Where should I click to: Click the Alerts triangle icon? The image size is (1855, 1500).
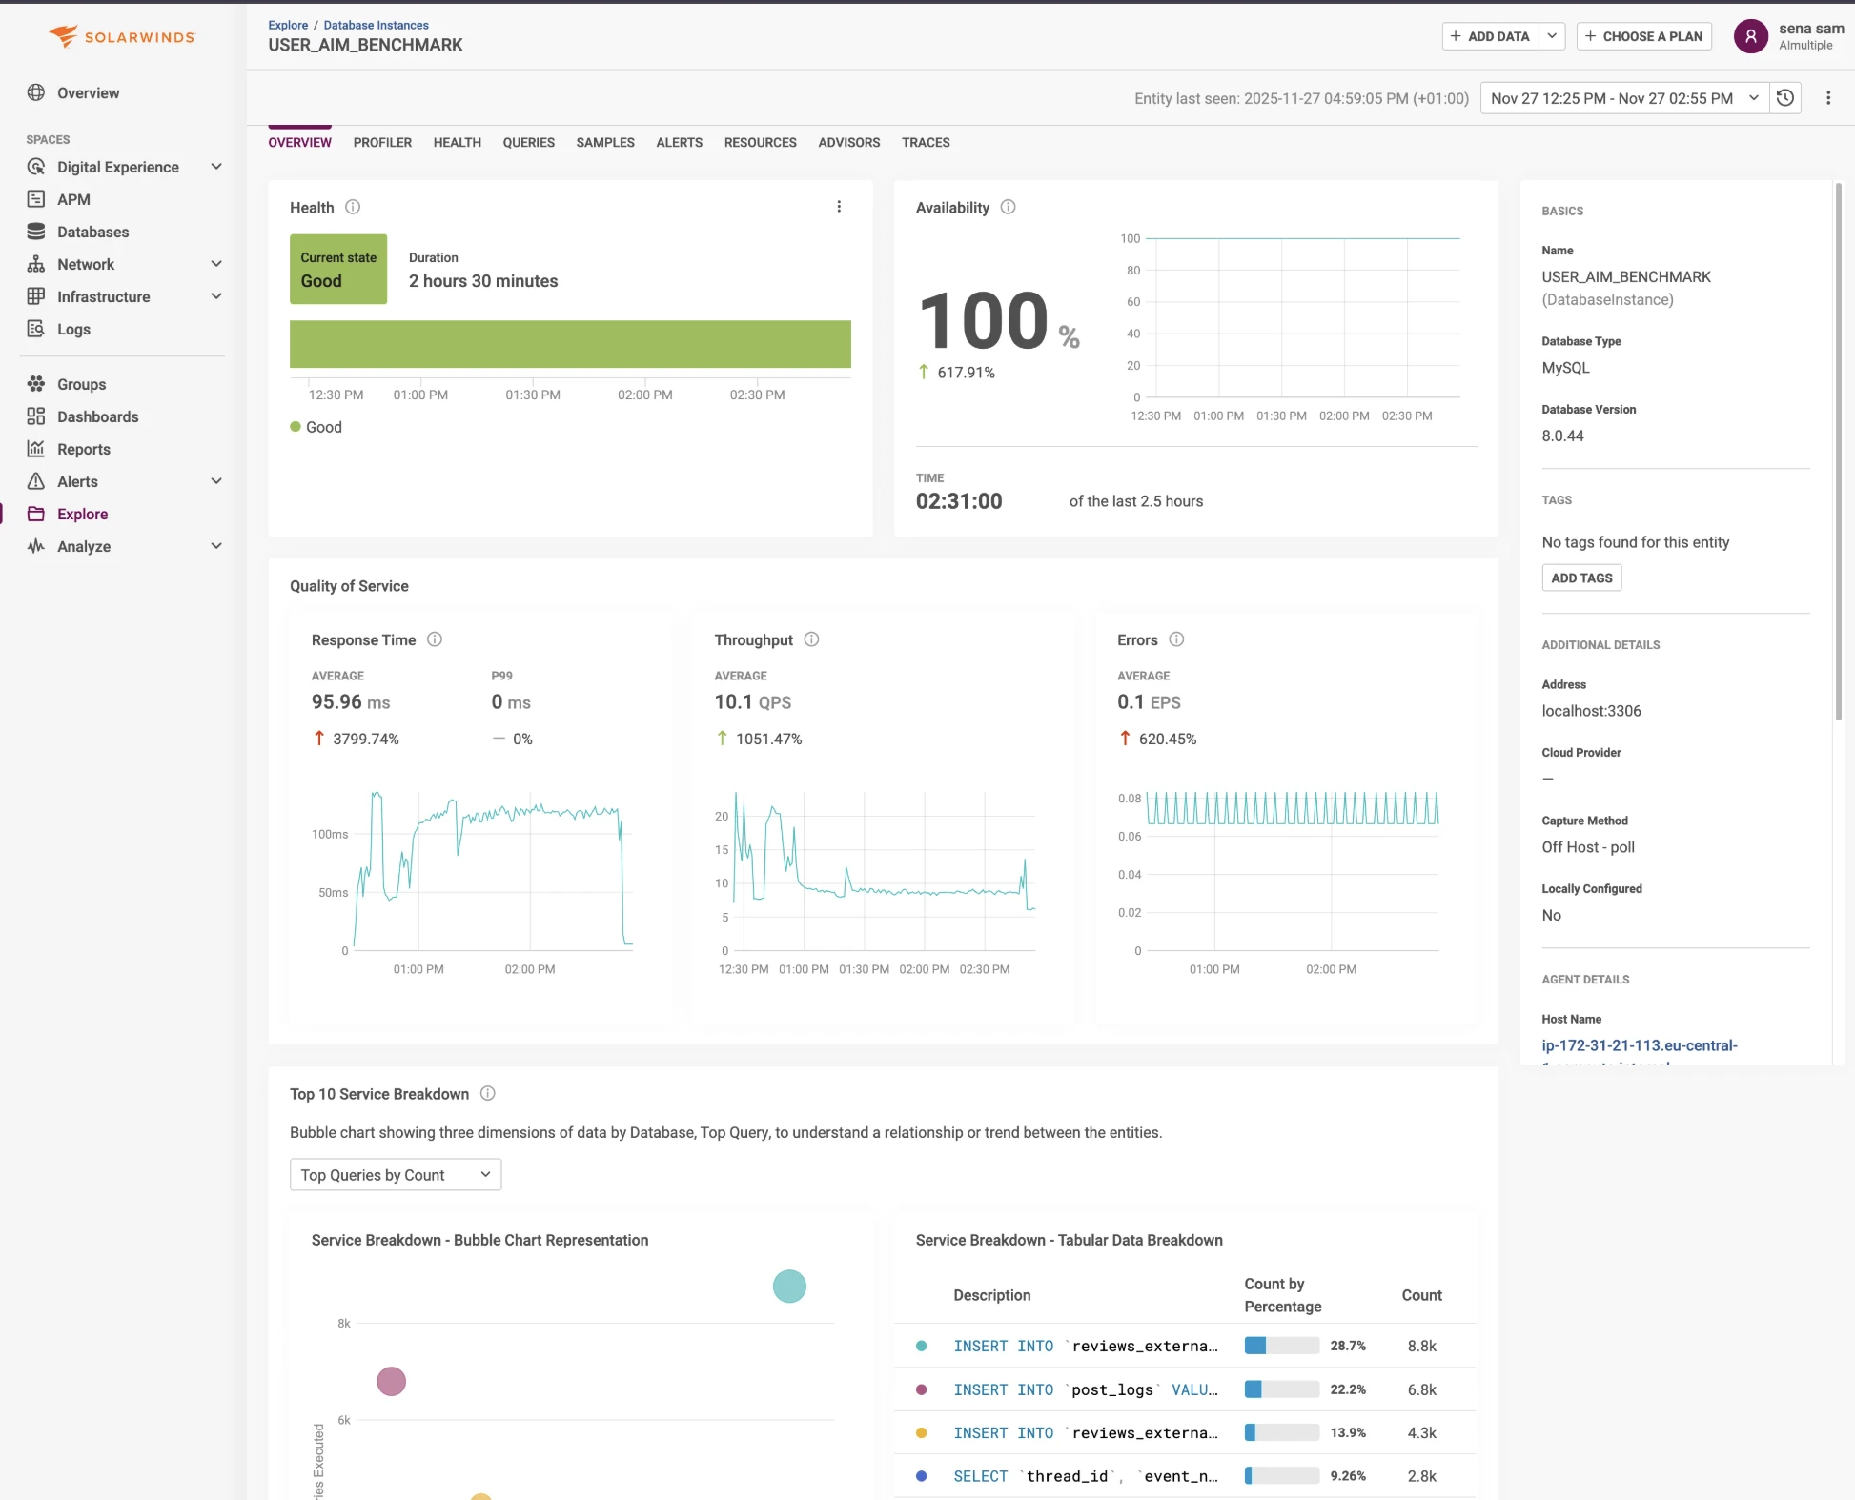pos(36,481)
